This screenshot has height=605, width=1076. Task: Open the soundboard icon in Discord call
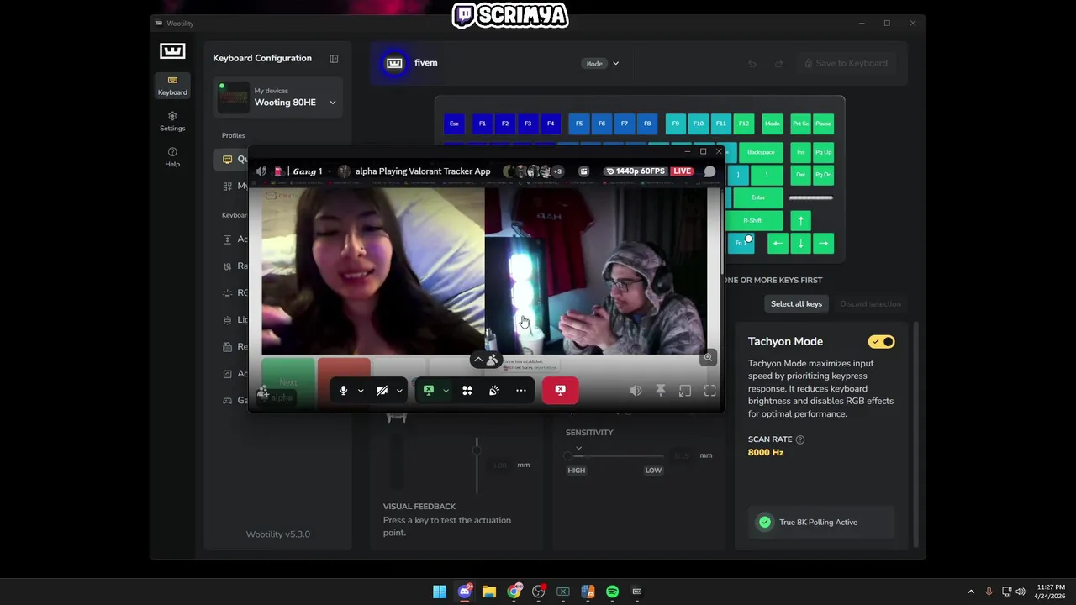coord(494,391)
